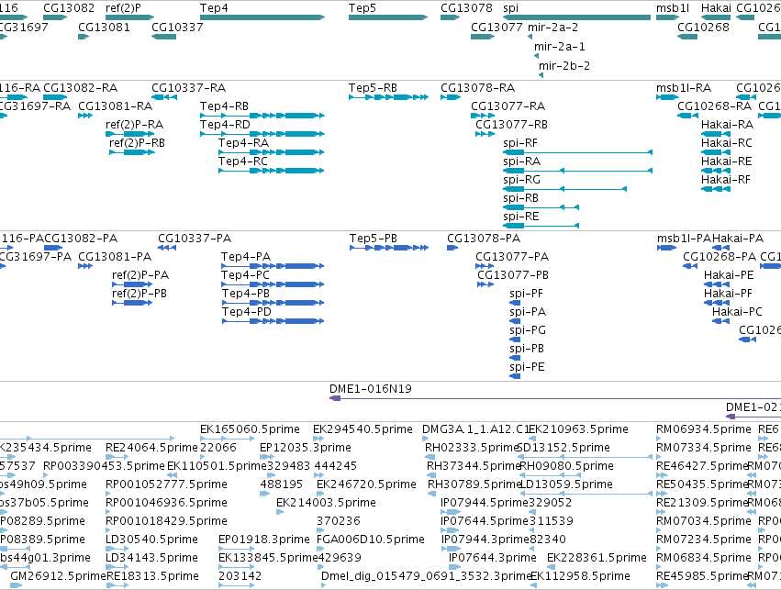The height and width of the screenshot is (590, 781).
Task: Select the Tep5-PB protein glyph
Action: 389,248
